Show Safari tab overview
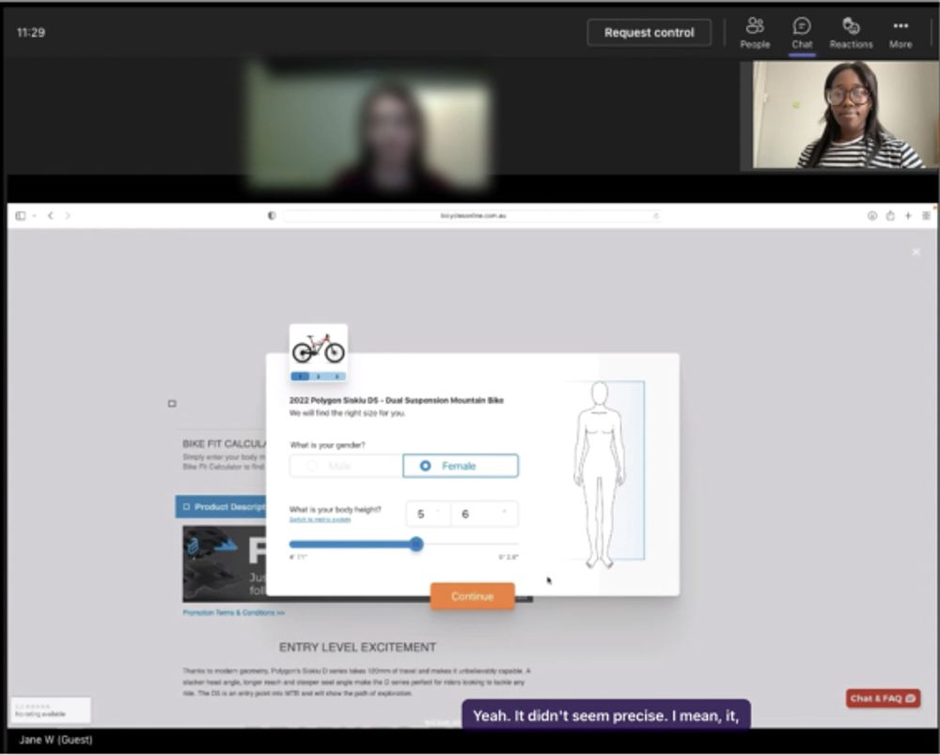 (x=926, y=216)
